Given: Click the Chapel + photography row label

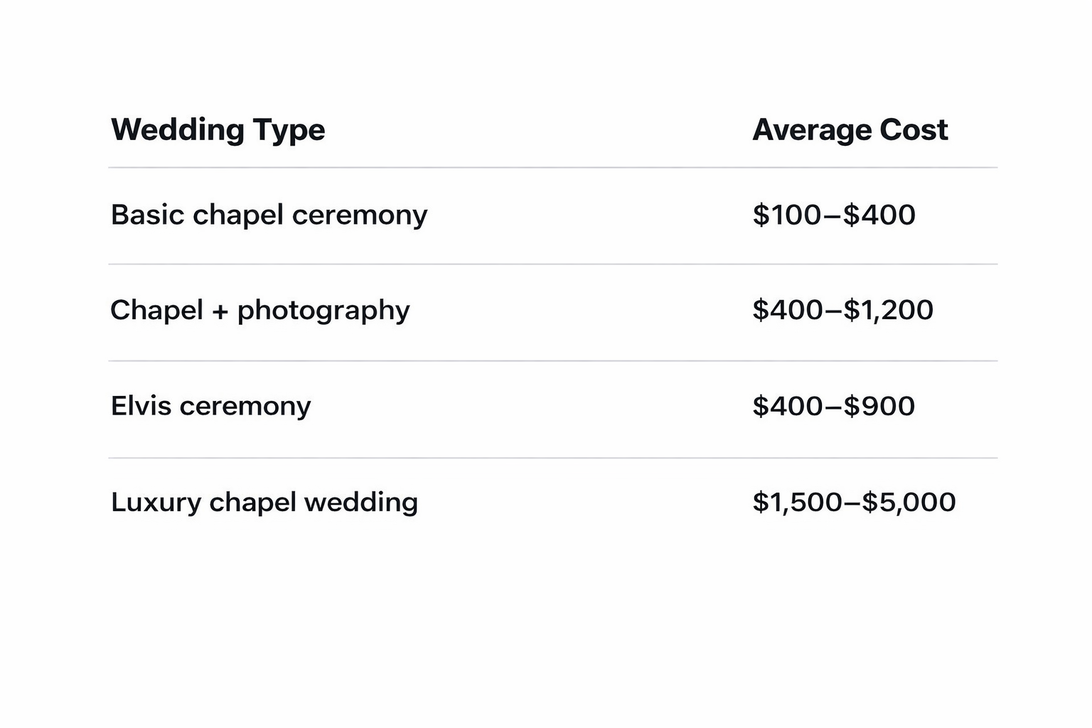Looking at the screenshot, I should click(259, 311).
